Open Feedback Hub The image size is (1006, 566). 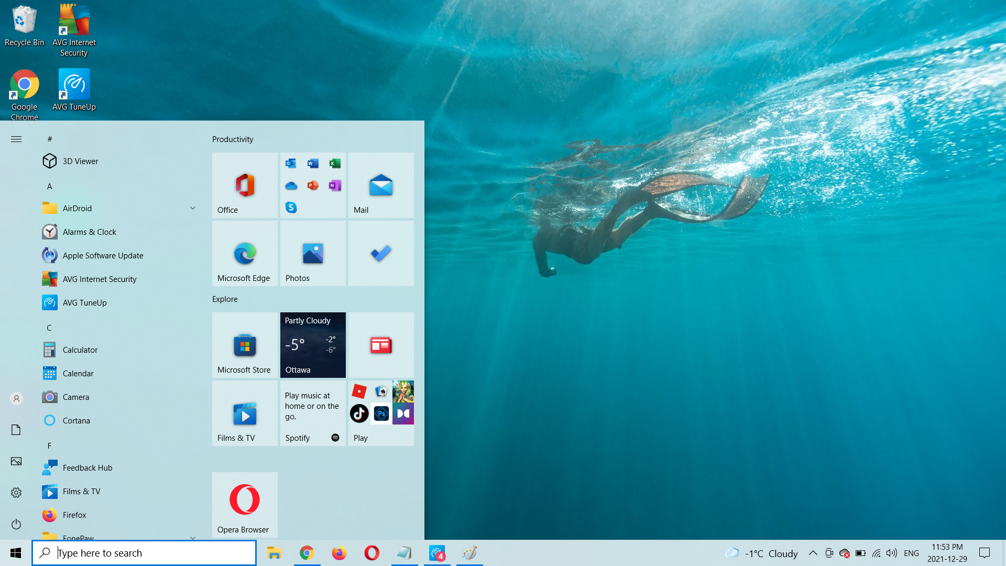(x=121, y=467)
